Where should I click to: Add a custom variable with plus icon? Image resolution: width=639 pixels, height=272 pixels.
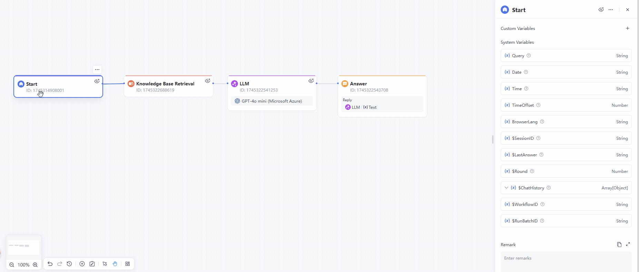click(628, 28)
